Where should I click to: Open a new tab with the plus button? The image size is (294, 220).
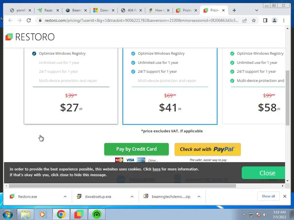pyautogui.click(x=234, y=10)
